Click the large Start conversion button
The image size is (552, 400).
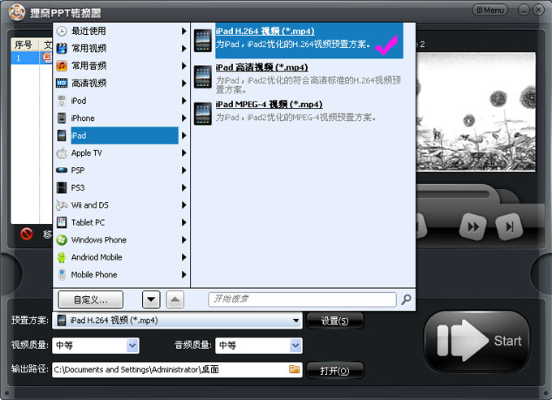coord(477,341)
